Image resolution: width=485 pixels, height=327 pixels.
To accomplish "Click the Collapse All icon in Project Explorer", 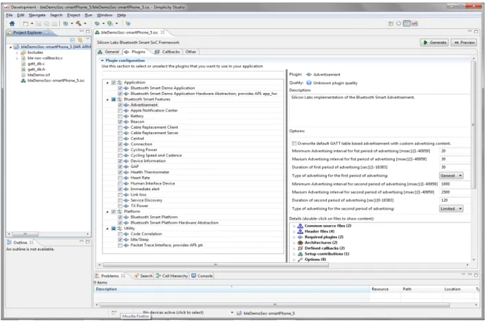I will click(72, 40).
